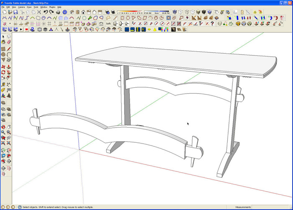Open the View menu
The width and height of the screenshot is (293, 210).
[14, 7]
